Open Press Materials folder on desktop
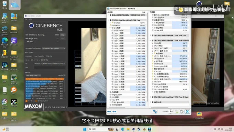The height and width of the screenshot is (132, 234). pos(14,116)
